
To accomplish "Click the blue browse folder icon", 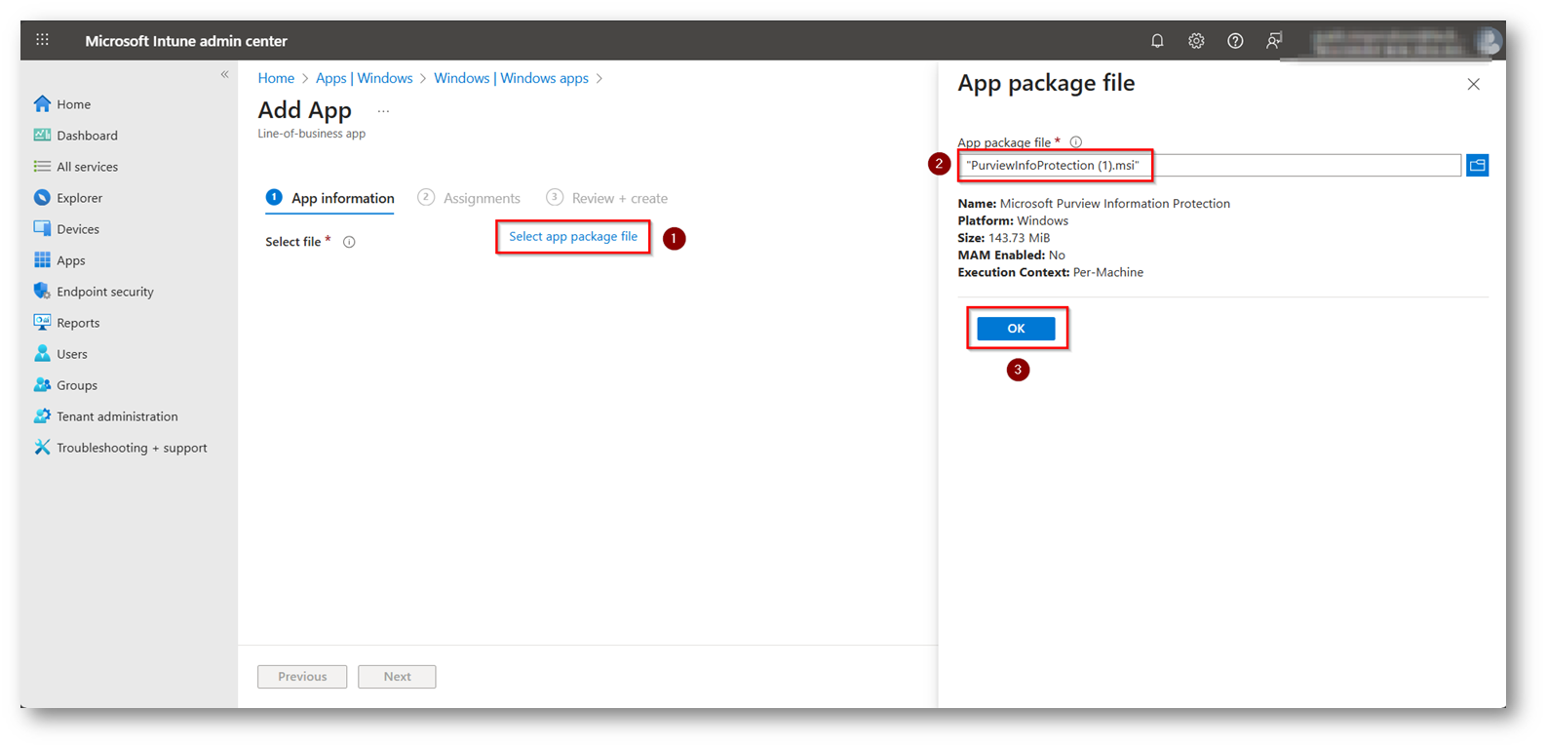I will (x=1478, y=166).
